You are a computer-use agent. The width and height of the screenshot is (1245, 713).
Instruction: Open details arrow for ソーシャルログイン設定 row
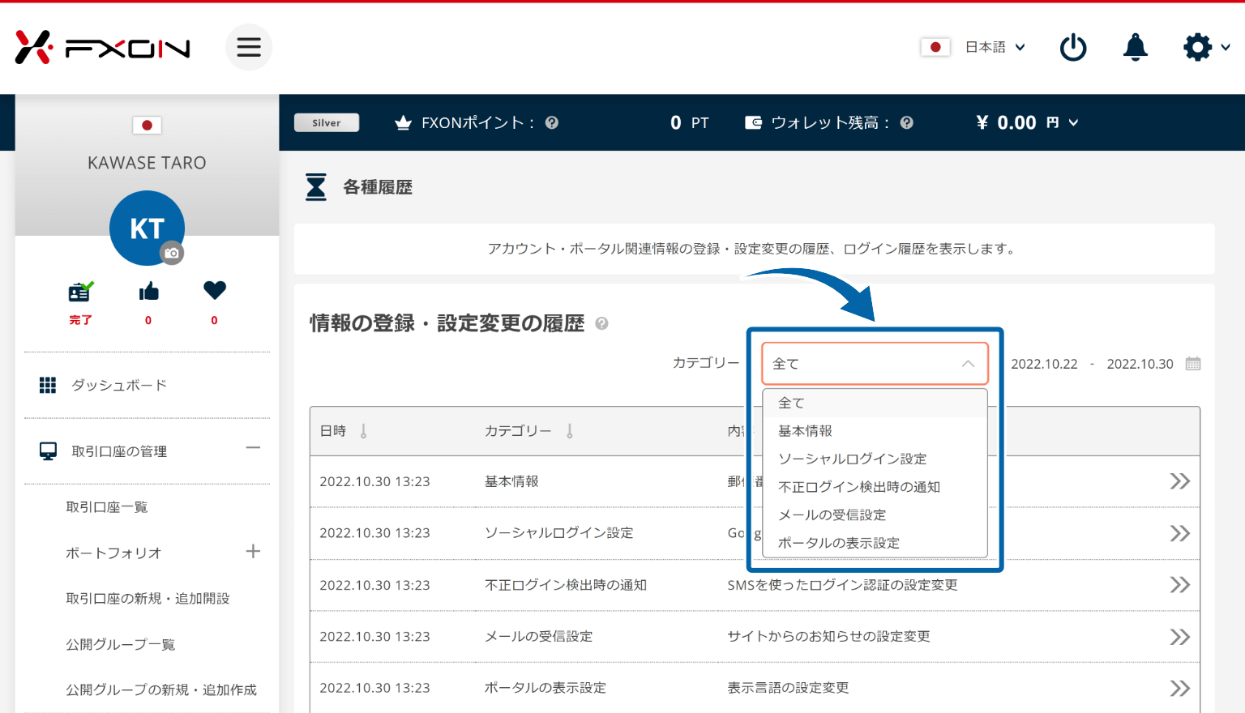click(x=1179, y=533)
